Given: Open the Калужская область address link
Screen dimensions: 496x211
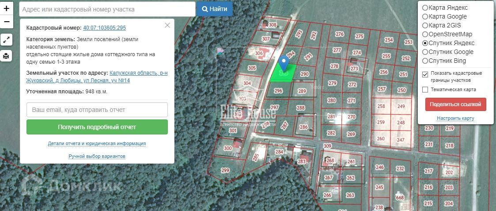Looking at the screenshot, I should (x=97, y=77).
